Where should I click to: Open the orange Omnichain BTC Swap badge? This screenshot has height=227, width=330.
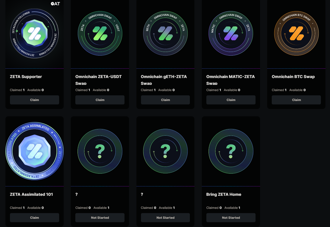point(296,33)
